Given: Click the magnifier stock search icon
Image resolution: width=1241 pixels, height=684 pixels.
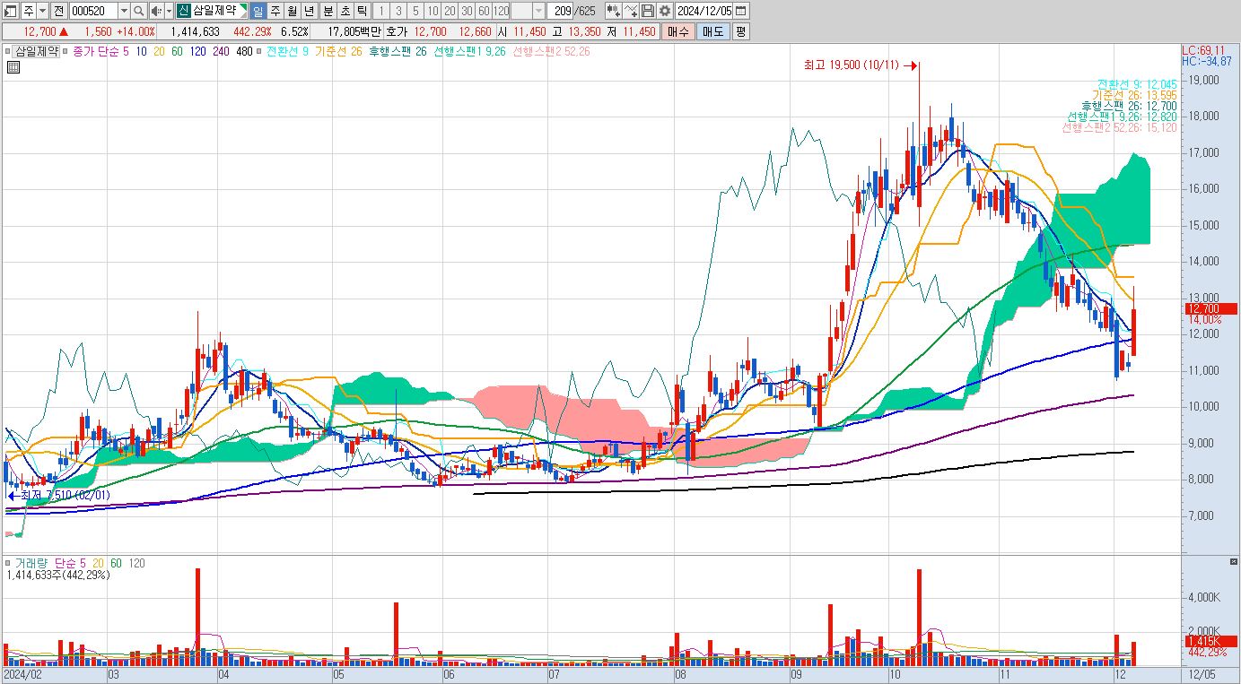Looking at the screenshot, I should [139, 11].
